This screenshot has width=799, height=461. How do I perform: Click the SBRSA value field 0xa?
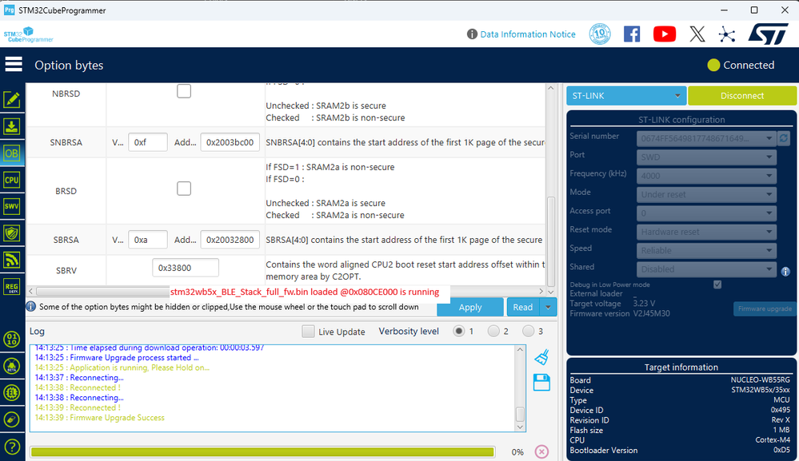click(x=148, y=240)
